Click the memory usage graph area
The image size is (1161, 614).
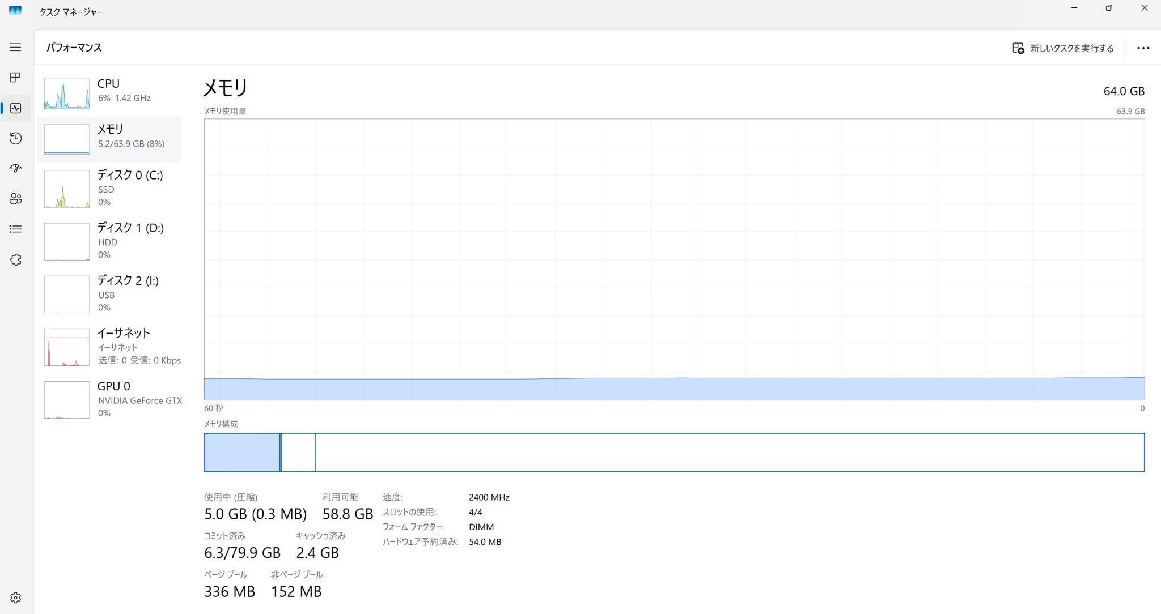[674, 259]
